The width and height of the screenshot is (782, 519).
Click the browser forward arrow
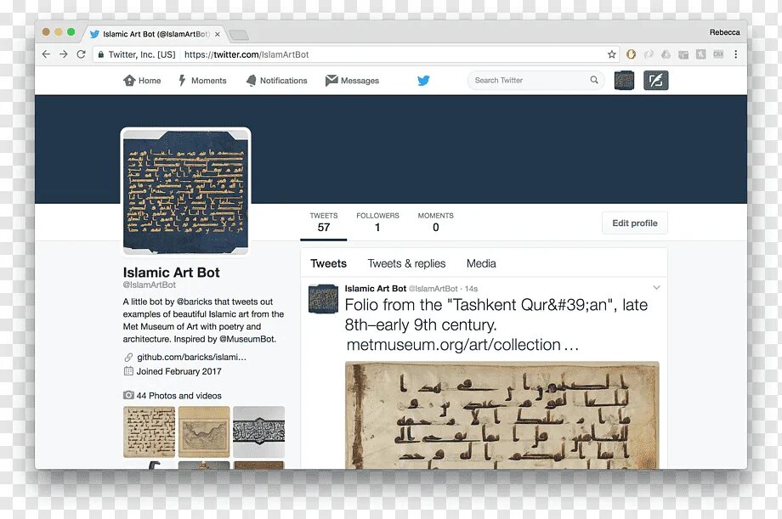coord(64,54)
